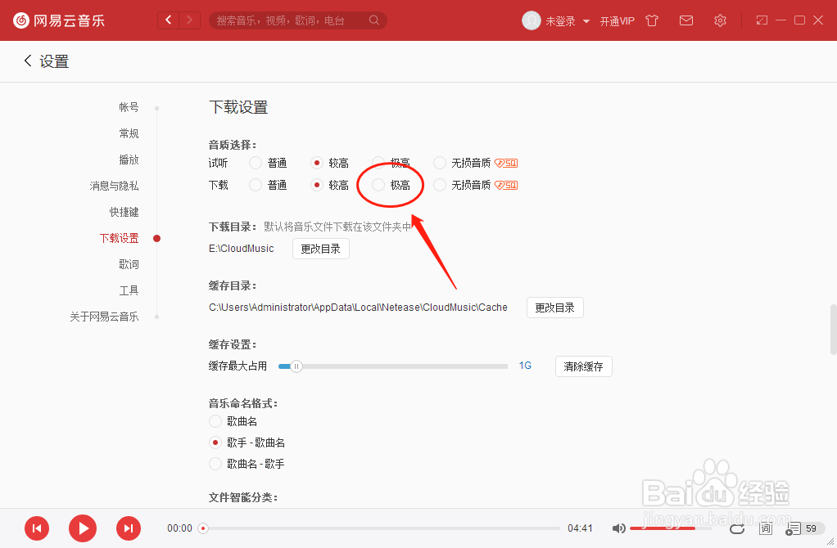Click the 04:41 track duration
The height and width of the screenshot is (548, 837).
coord(580,528)
